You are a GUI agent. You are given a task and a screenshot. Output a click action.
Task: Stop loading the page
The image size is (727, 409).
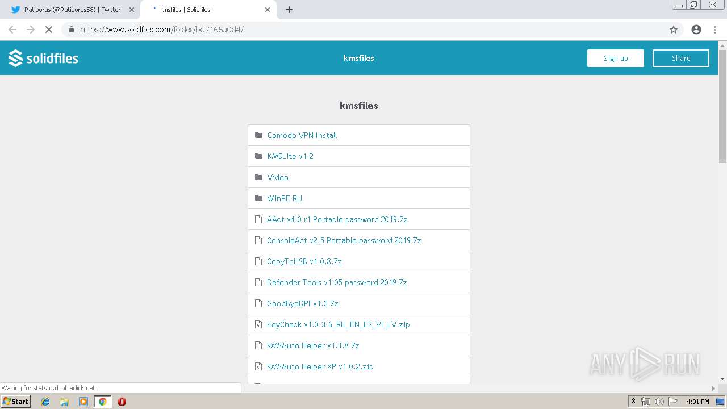pyautogui.click(x=49, y=30)
